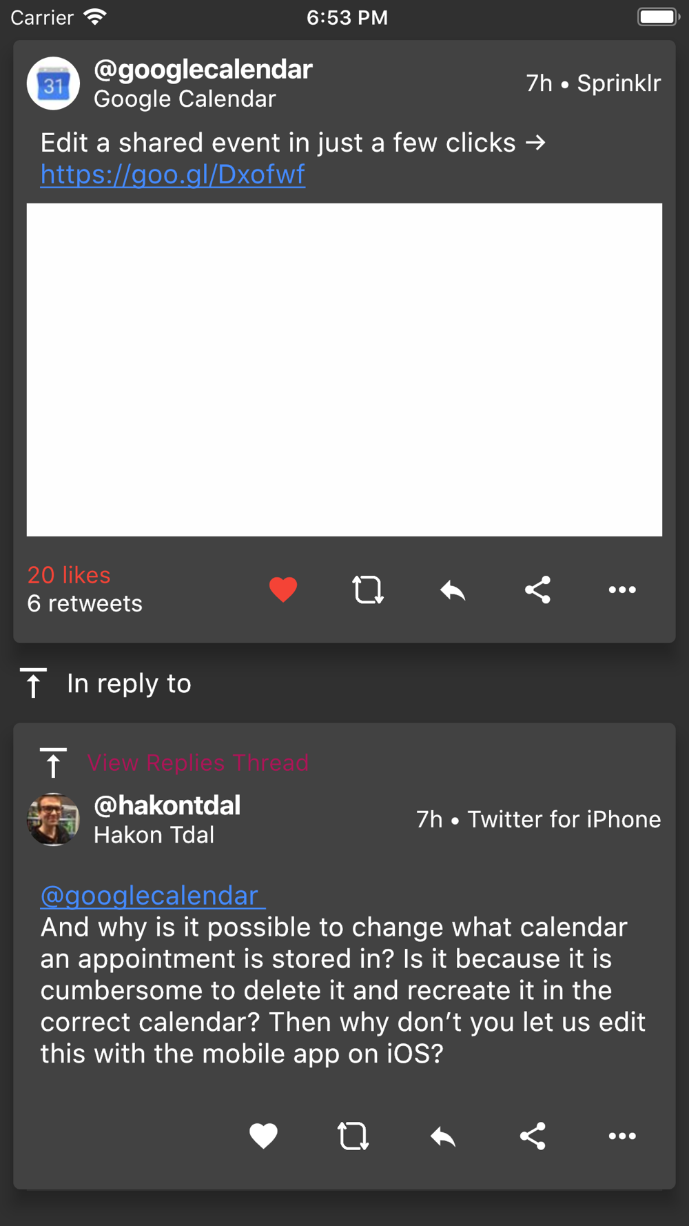Open Hakon Tdal's profile picture

[x=53, y=819]
